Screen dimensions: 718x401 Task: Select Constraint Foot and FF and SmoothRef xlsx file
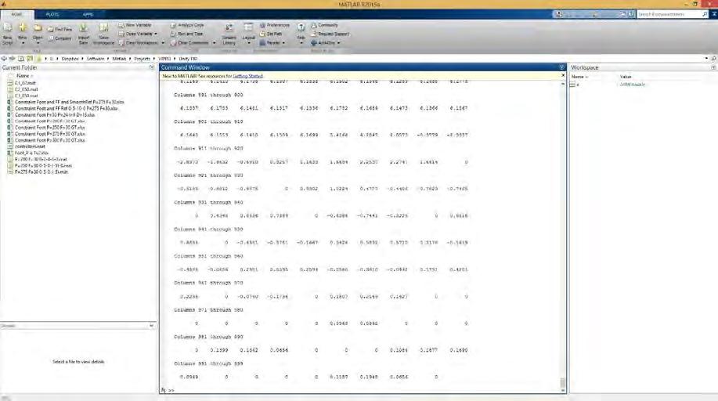pos(69,102)
